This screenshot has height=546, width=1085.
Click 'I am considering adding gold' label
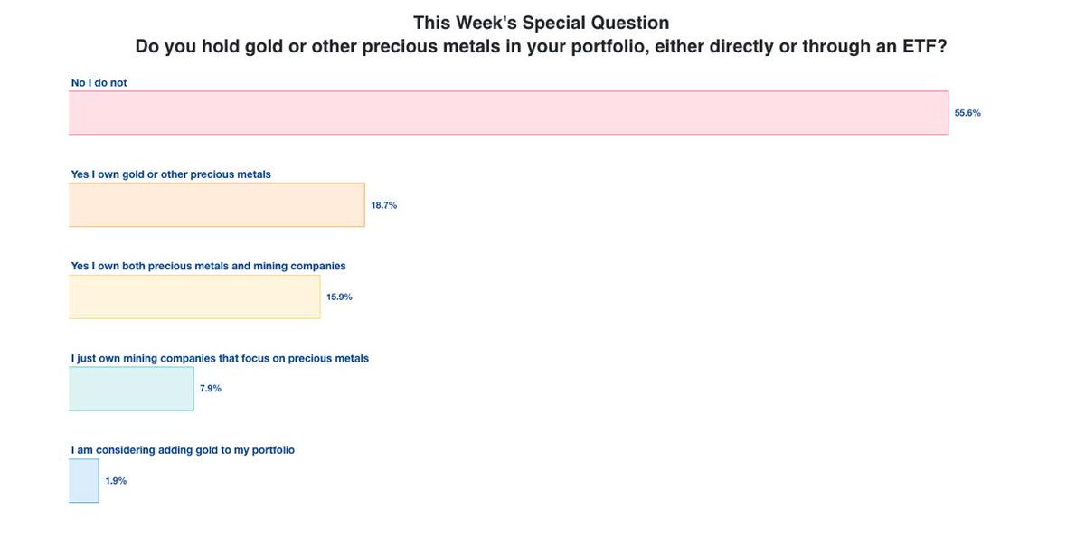[x=184, y=450]
